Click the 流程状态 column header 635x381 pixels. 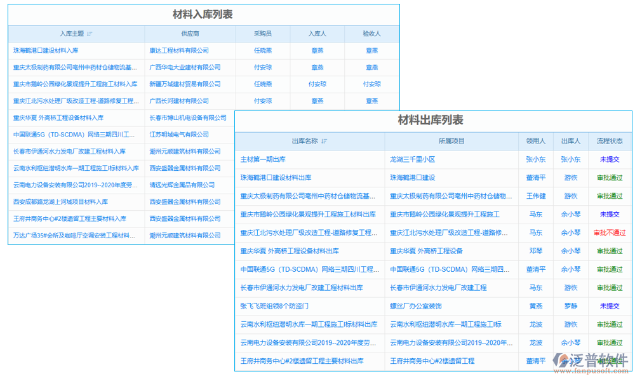[609, 141]
